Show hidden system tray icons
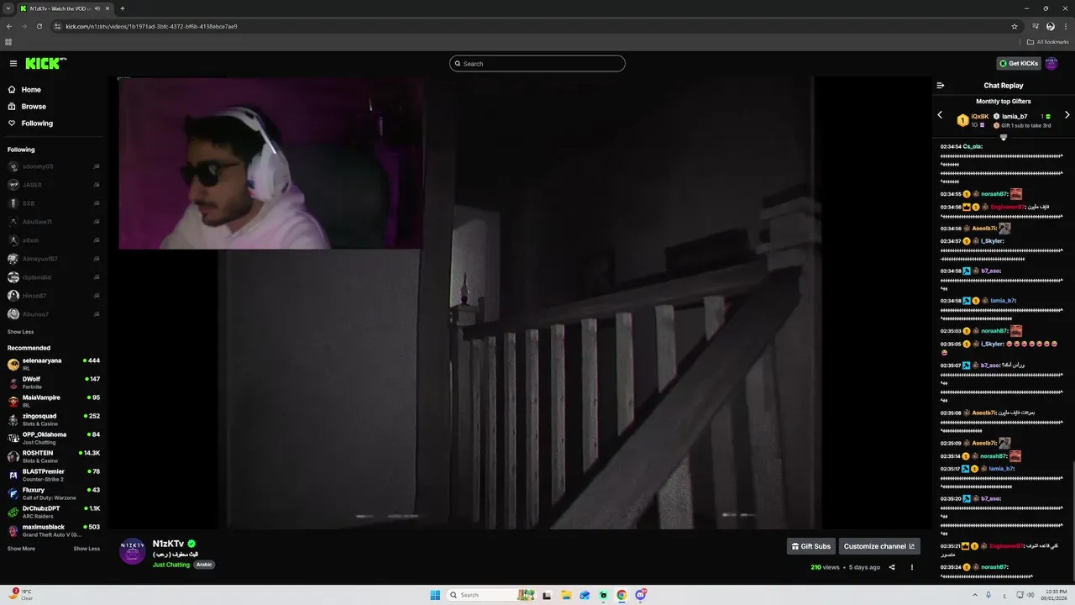 pyautogui.click(x=975, y=595)
